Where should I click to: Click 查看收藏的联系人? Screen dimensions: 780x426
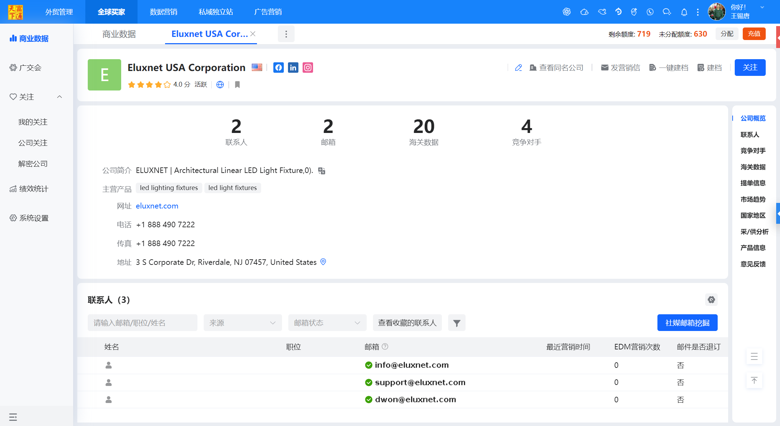tap(407, 323)
